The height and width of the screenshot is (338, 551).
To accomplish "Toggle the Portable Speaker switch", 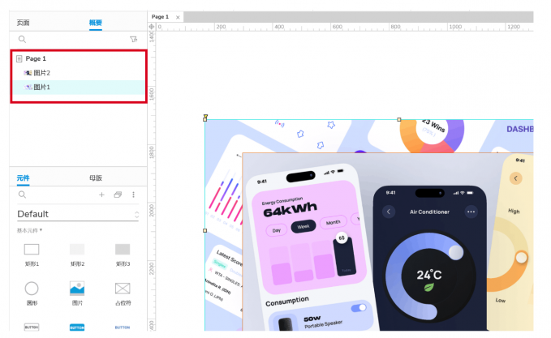I will [x=359, y=308].
